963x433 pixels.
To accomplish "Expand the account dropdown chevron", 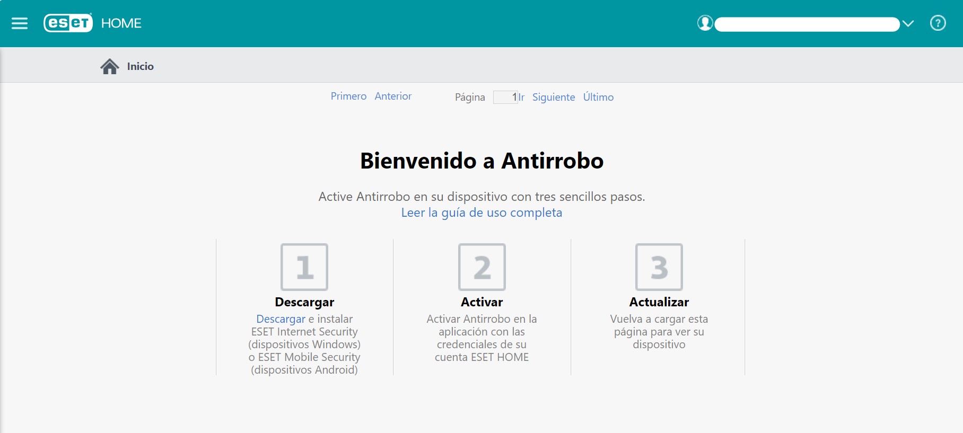I will [x=908, y=23].
